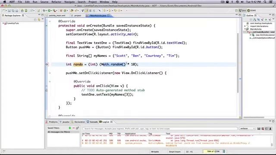
Task: Toggle Hide Fields in Outline toolbar
Action: pyautogui.click(x=258, y=20)
